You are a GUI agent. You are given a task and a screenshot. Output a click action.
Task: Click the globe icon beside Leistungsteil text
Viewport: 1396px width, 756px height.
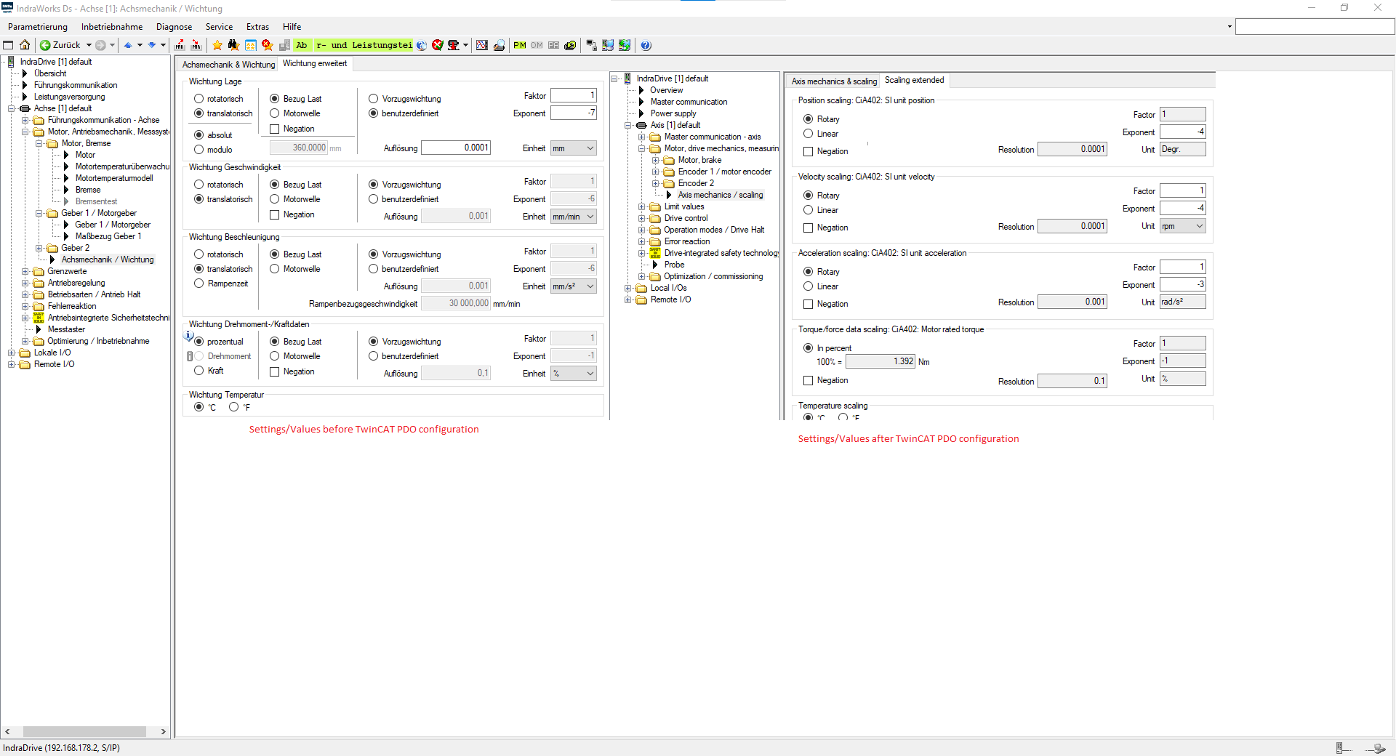(422, 45)
